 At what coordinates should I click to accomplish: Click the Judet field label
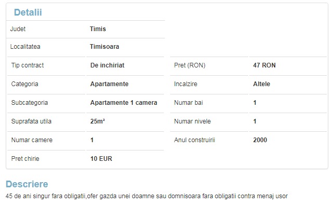(x=18, y=29)
